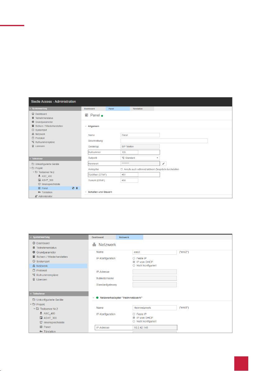Collapse Projekt tree chevron in Panel view
Screen dimensions: 261x371
[x=30, y=168]
